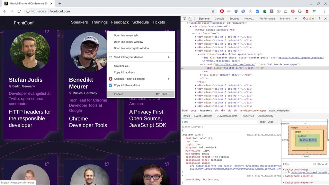Click the twitter.com/bmeurer href link
The image size is (329, 185).
click(x=235, y=64)
